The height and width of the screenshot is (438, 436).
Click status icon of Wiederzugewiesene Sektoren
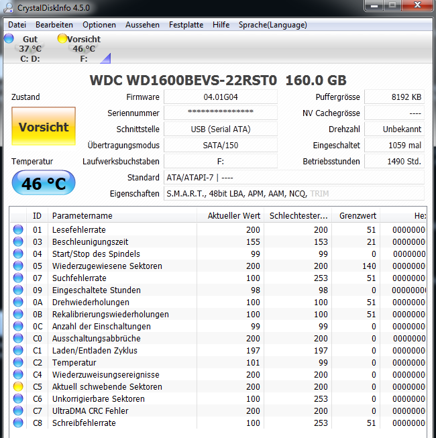coord(18,266)
